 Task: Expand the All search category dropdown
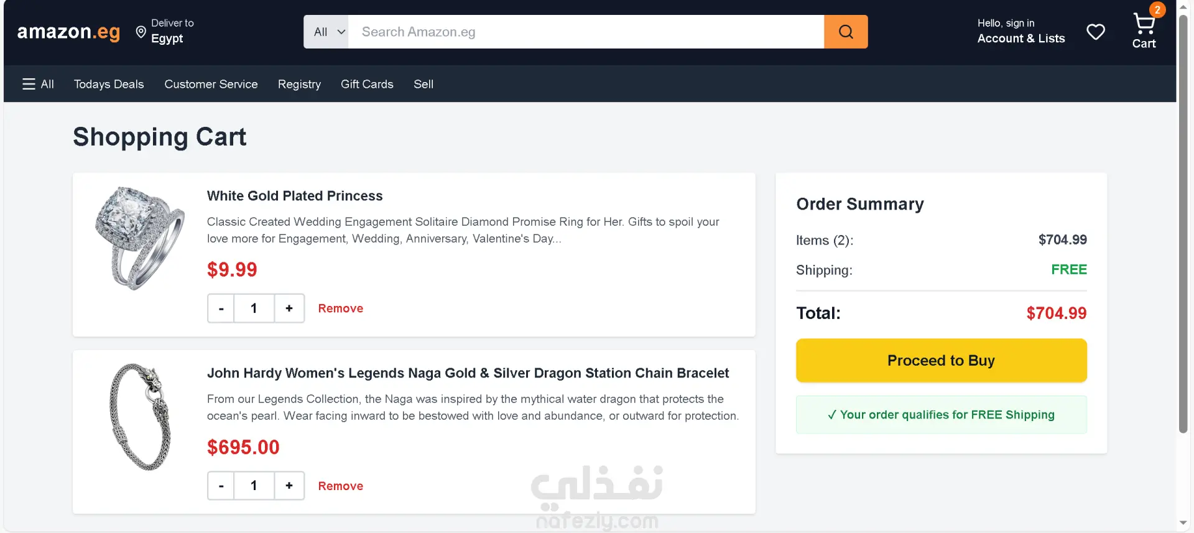[327, 32]
